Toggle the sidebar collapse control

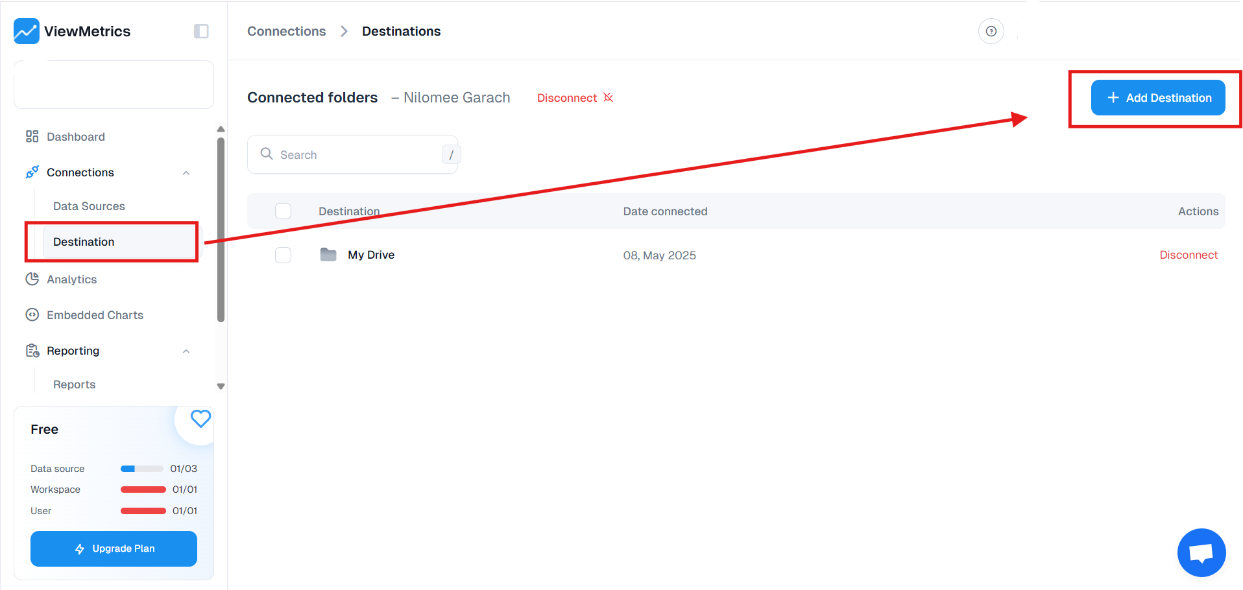(201, 30)
